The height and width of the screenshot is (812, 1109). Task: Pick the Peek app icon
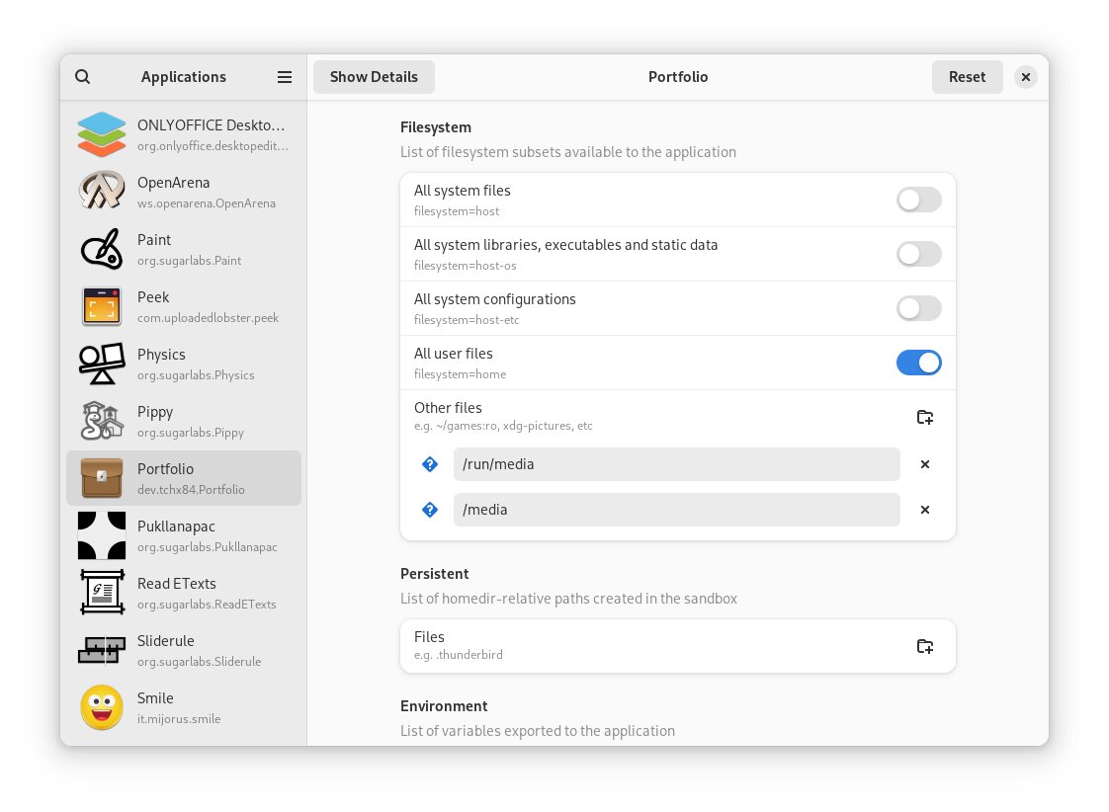point(102,306)
